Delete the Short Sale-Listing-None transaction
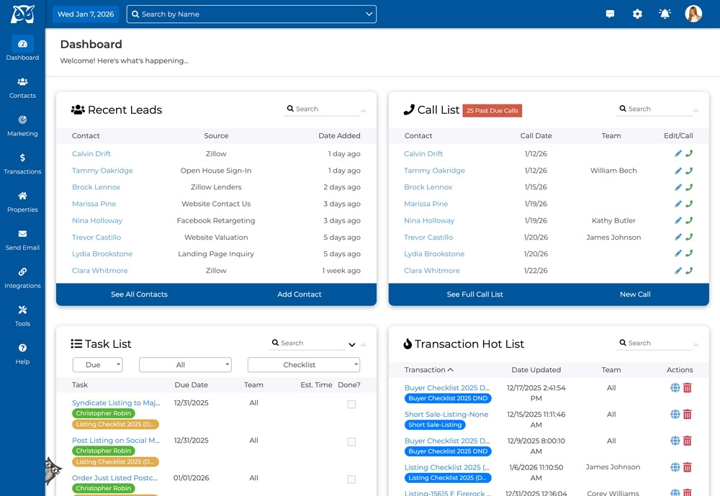Screen dimensions: 720x496 (x=689, y=414)
